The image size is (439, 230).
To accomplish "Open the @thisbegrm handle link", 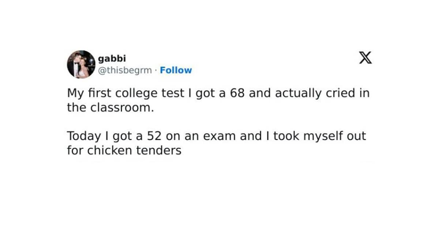I will (x=125, y=70).
